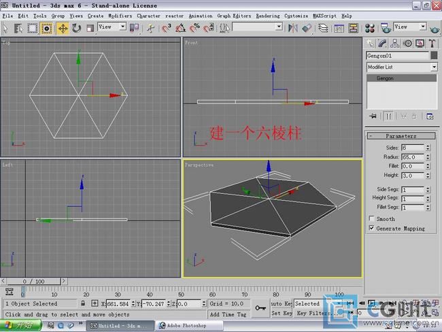
Task: Click the Side Segs spinner
Action: point(428,190)
